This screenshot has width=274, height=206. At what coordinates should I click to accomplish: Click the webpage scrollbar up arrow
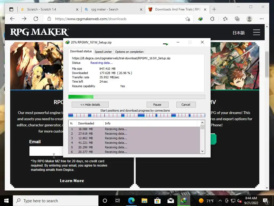(x=267, y=27)
